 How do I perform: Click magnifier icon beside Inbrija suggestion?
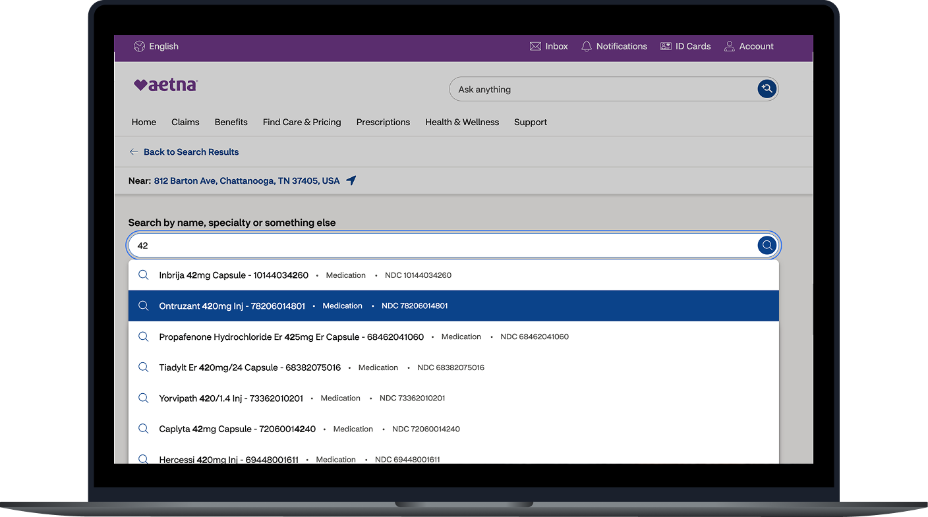pos(143,275)
